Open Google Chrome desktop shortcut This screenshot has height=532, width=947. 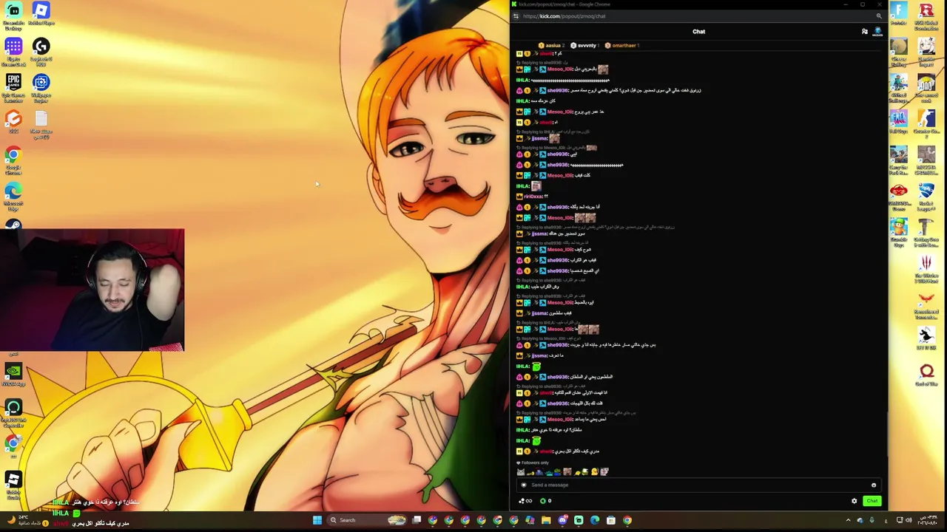click(x=13, y=160)
